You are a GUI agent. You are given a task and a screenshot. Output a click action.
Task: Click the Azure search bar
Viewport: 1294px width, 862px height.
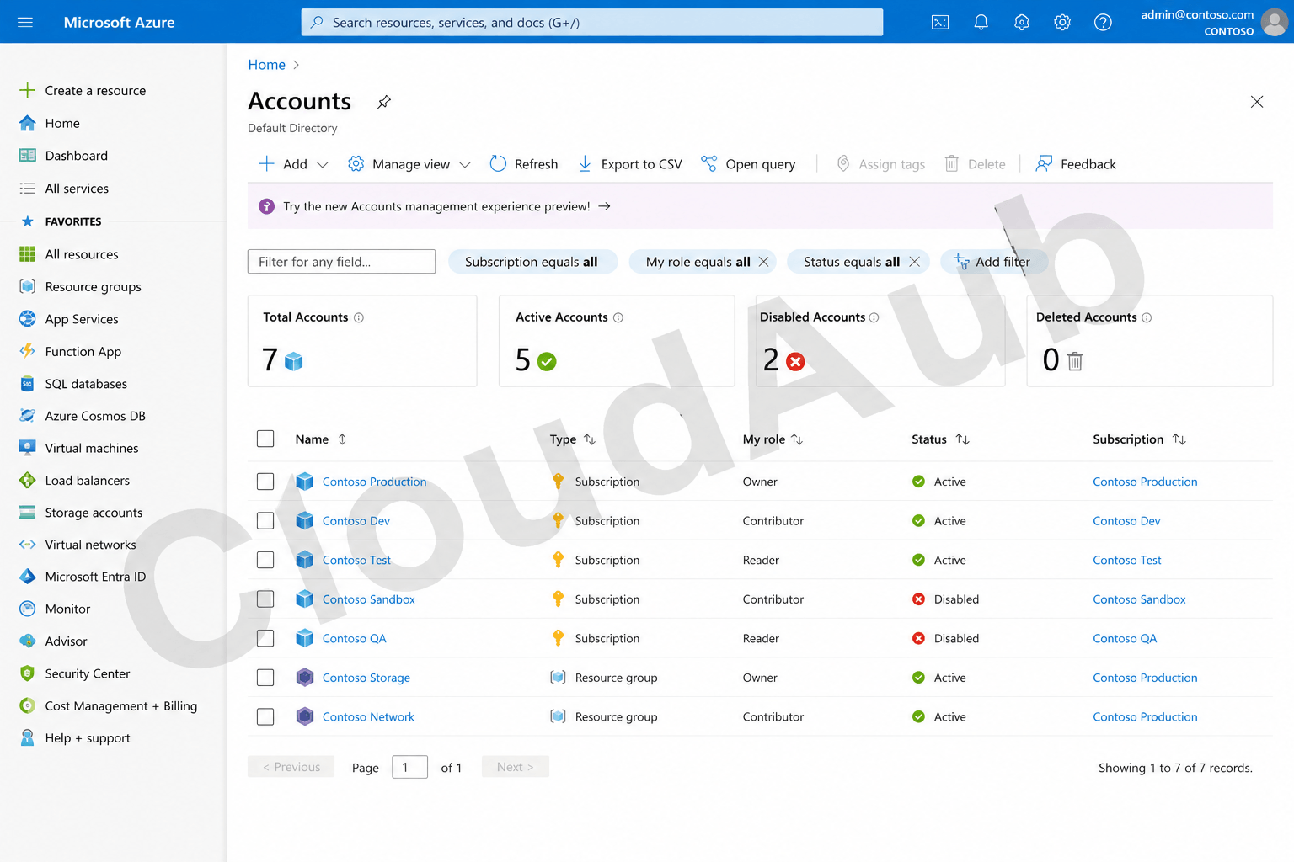point(592,23)
